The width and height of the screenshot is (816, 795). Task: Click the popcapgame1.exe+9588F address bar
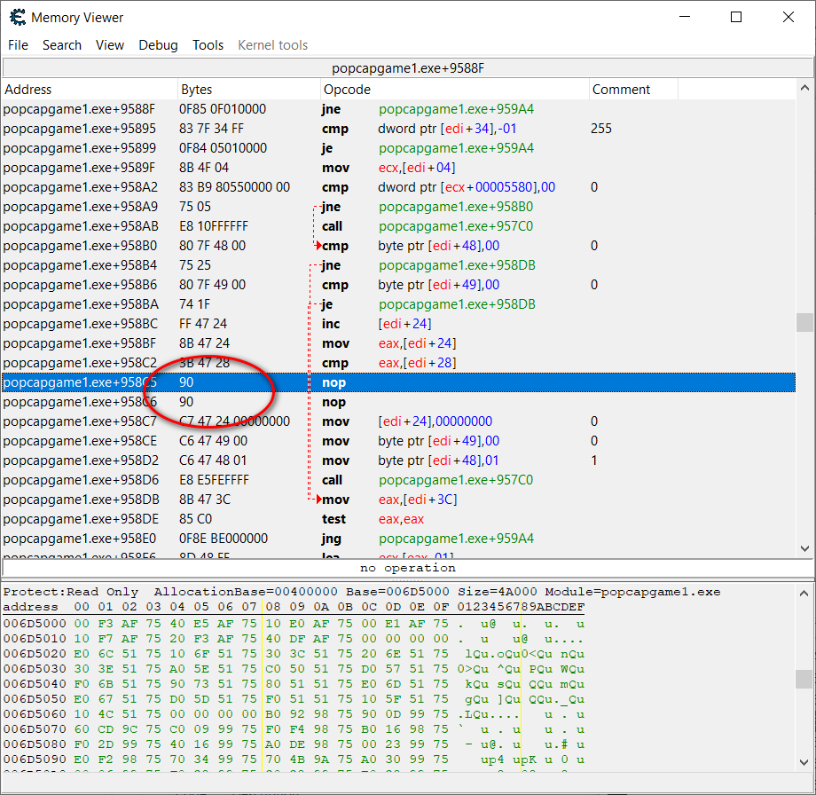pyautogui.click(x=408, y=68)
